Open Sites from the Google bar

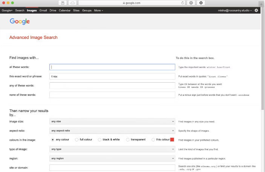pyautogui.click(x=76, y=11)
